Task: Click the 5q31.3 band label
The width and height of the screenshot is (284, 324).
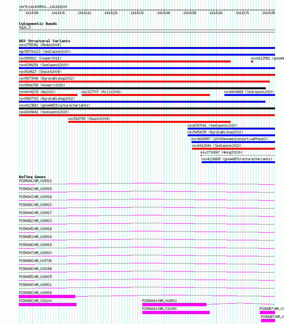Action: [x=25, y=28]
